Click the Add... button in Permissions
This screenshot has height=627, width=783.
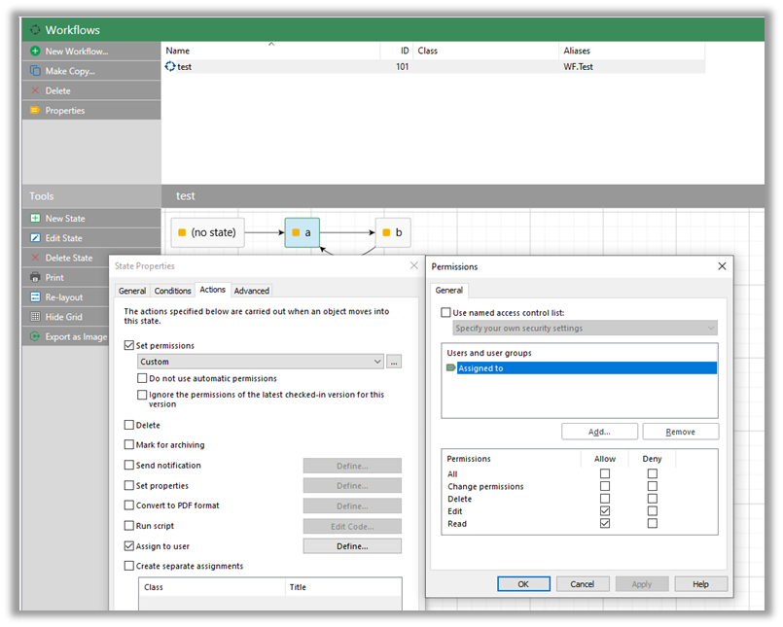(599, 432)
